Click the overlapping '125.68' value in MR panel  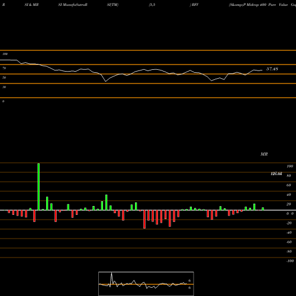coord(276,173)
